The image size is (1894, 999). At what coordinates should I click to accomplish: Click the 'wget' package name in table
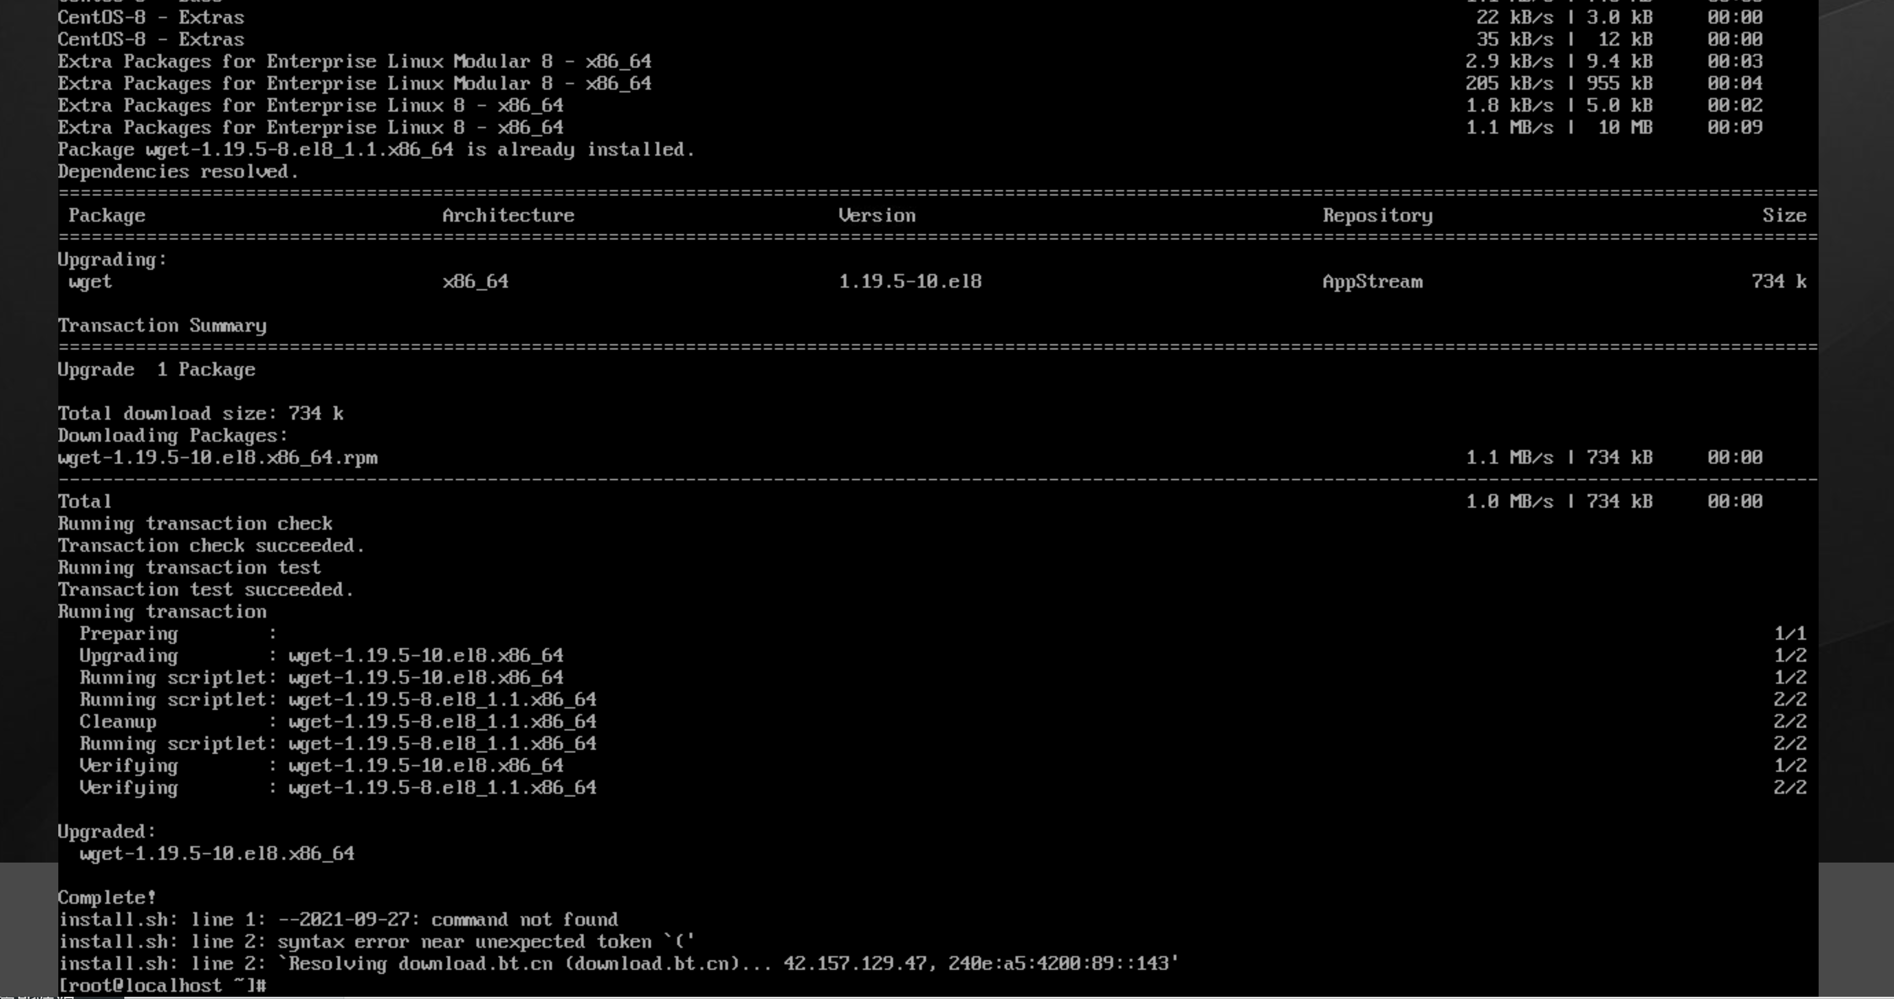pyautogui.click(x=90, y=282)
